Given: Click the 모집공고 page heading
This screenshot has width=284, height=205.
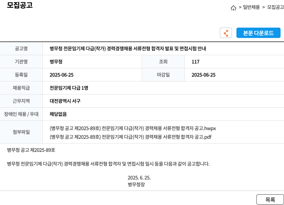Looking at the screenshot, I should 20,5.
